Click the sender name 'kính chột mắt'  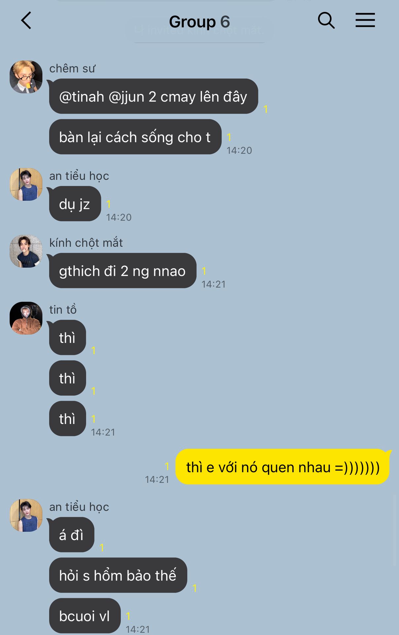tap(86, 242)
